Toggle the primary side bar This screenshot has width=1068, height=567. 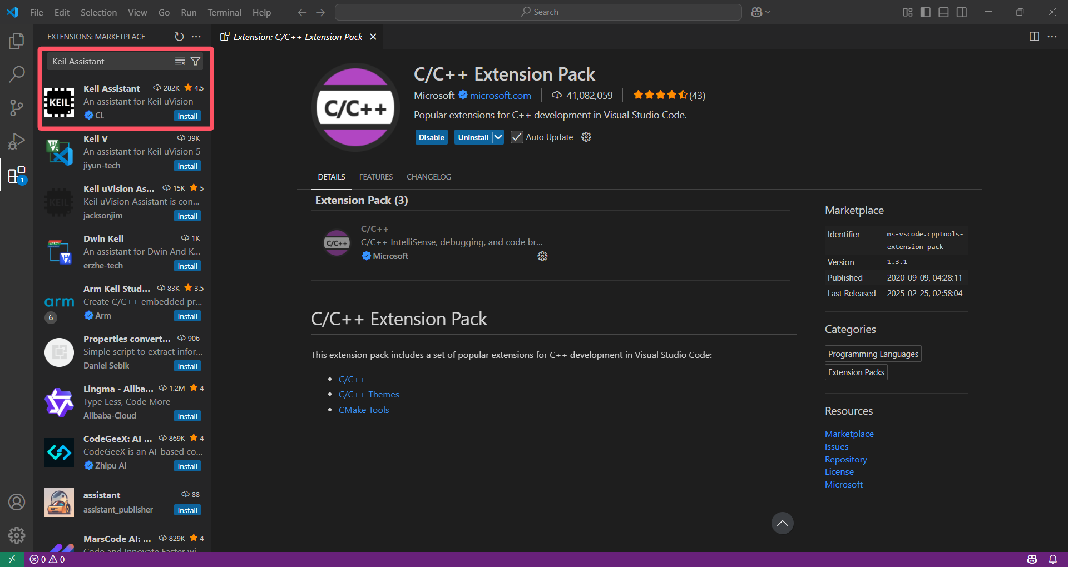(x=926, y=12)
